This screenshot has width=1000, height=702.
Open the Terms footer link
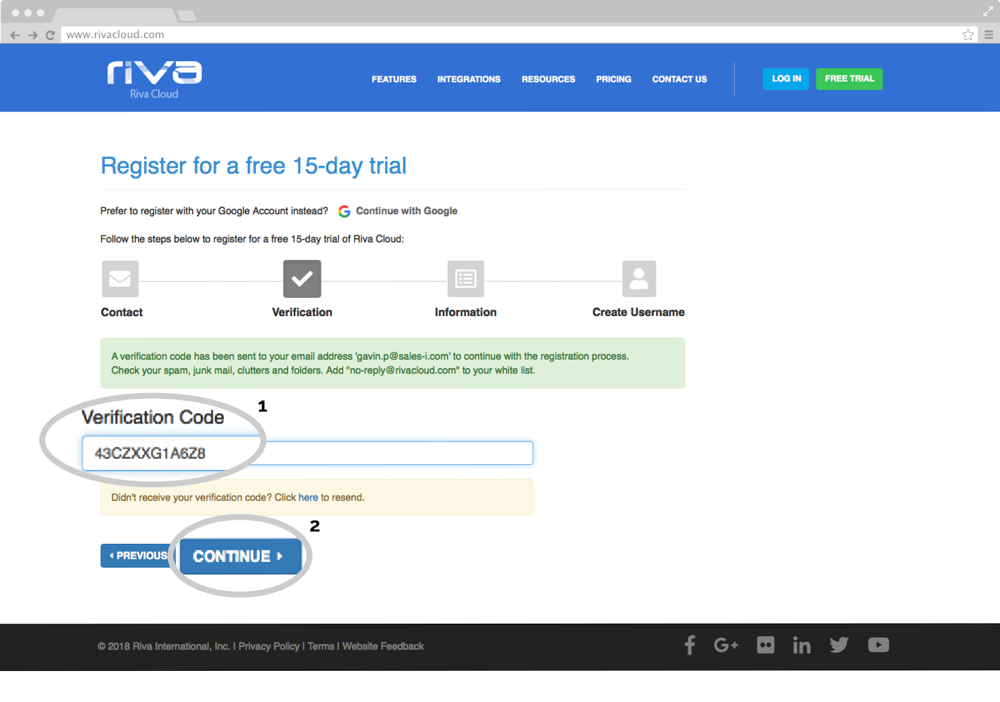coord(321,646)
